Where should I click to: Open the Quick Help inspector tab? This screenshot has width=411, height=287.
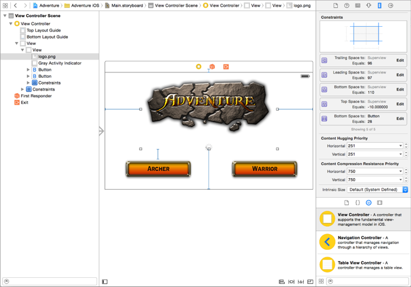pyautogui.click(x=346, y=5)
